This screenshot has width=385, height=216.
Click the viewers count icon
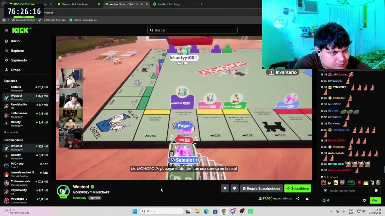tap(260, 198)
